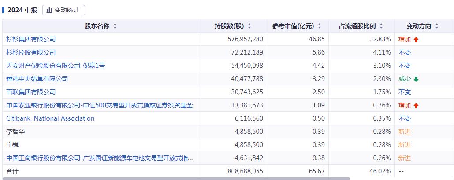Screen dimensions: 454x180
Task: Open 香港中央结算有限公司 link
Action: 37,79
